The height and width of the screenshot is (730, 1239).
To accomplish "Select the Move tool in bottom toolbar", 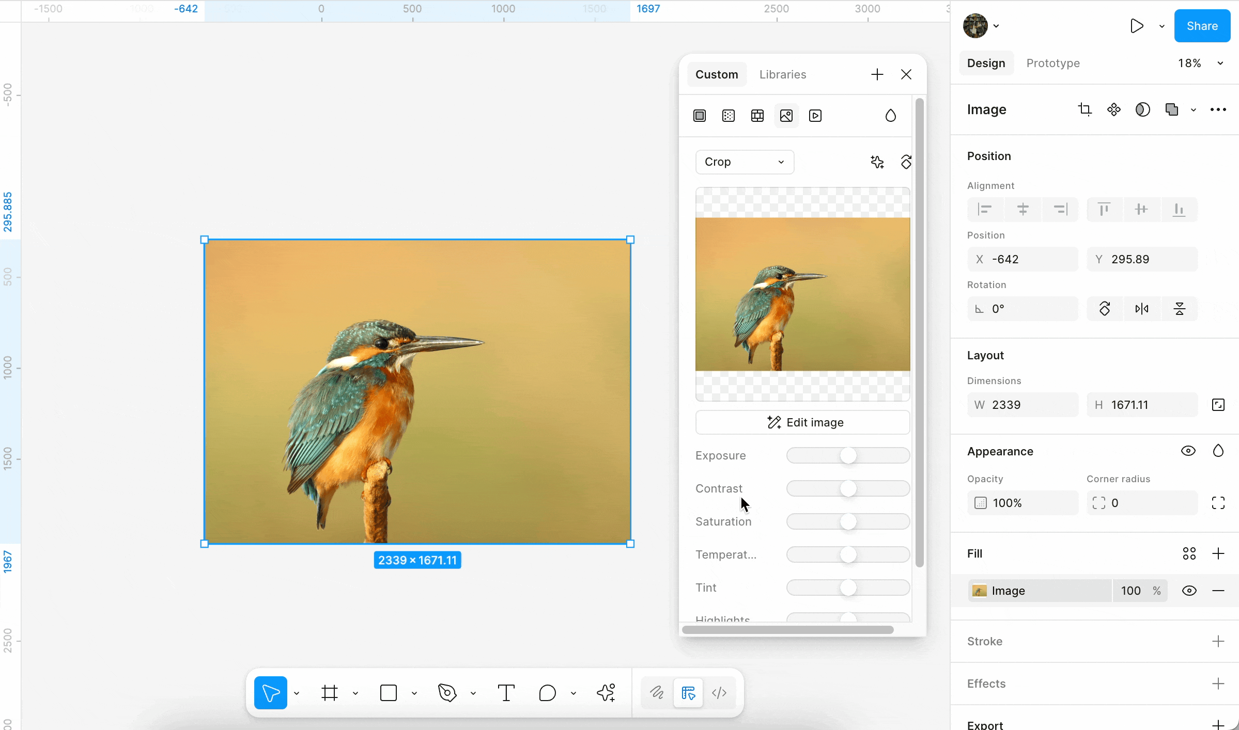I will pos(271,693).
